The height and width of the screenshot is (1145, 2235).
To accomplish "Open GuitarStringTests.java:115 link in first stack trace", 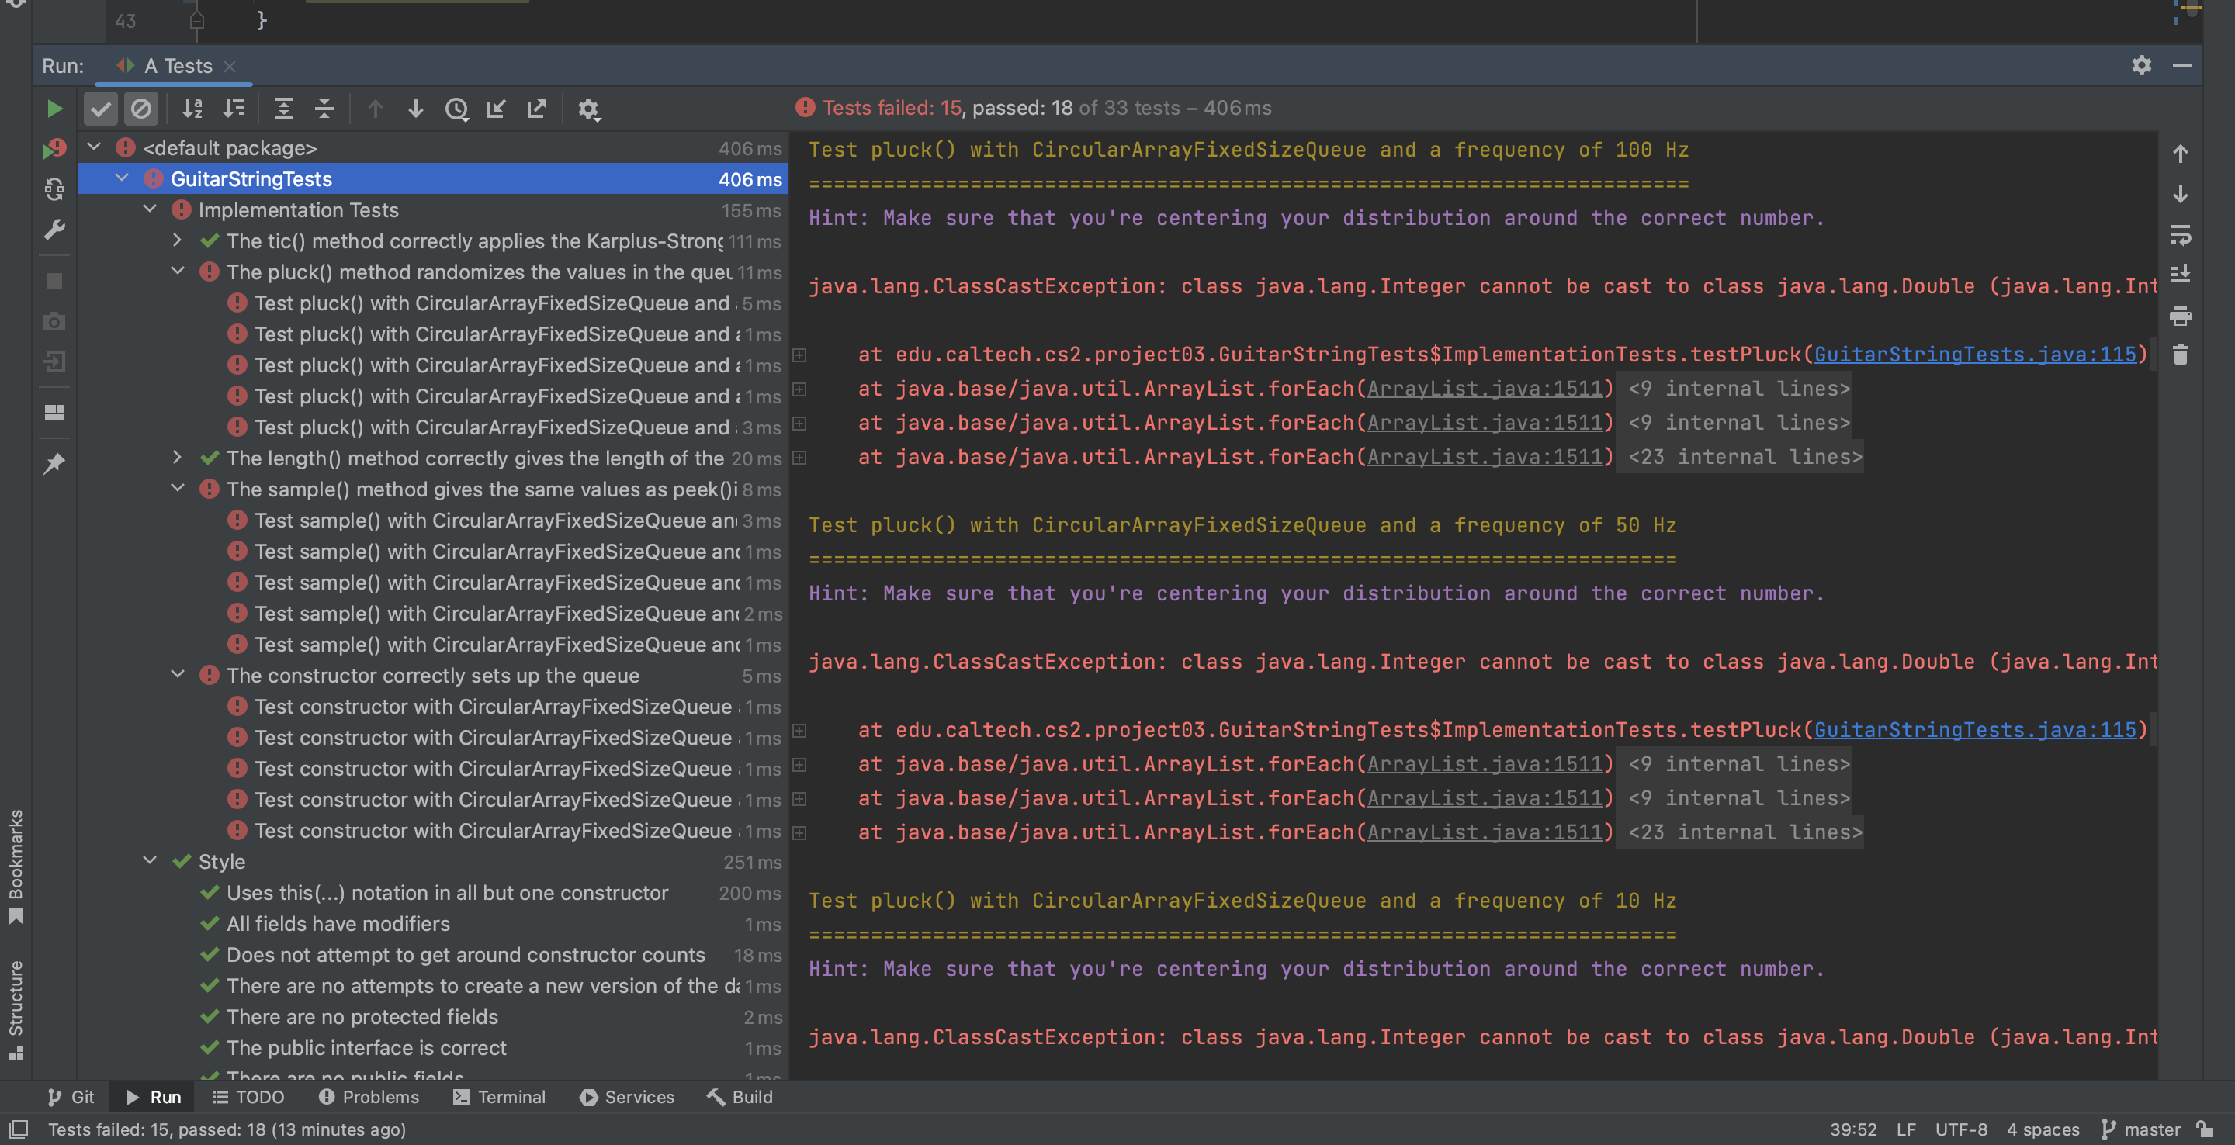I will [1975, 354].
